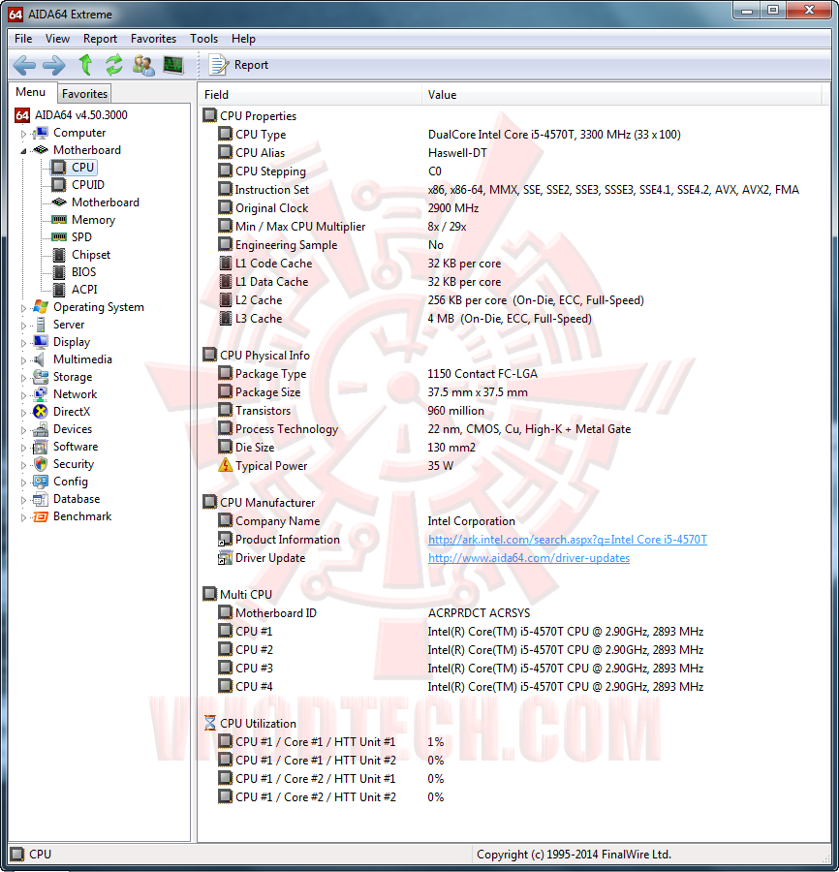Switch to the Favorites tab in sidebar
The width and height of the screenshot is (839, 872).
(84, 93)
